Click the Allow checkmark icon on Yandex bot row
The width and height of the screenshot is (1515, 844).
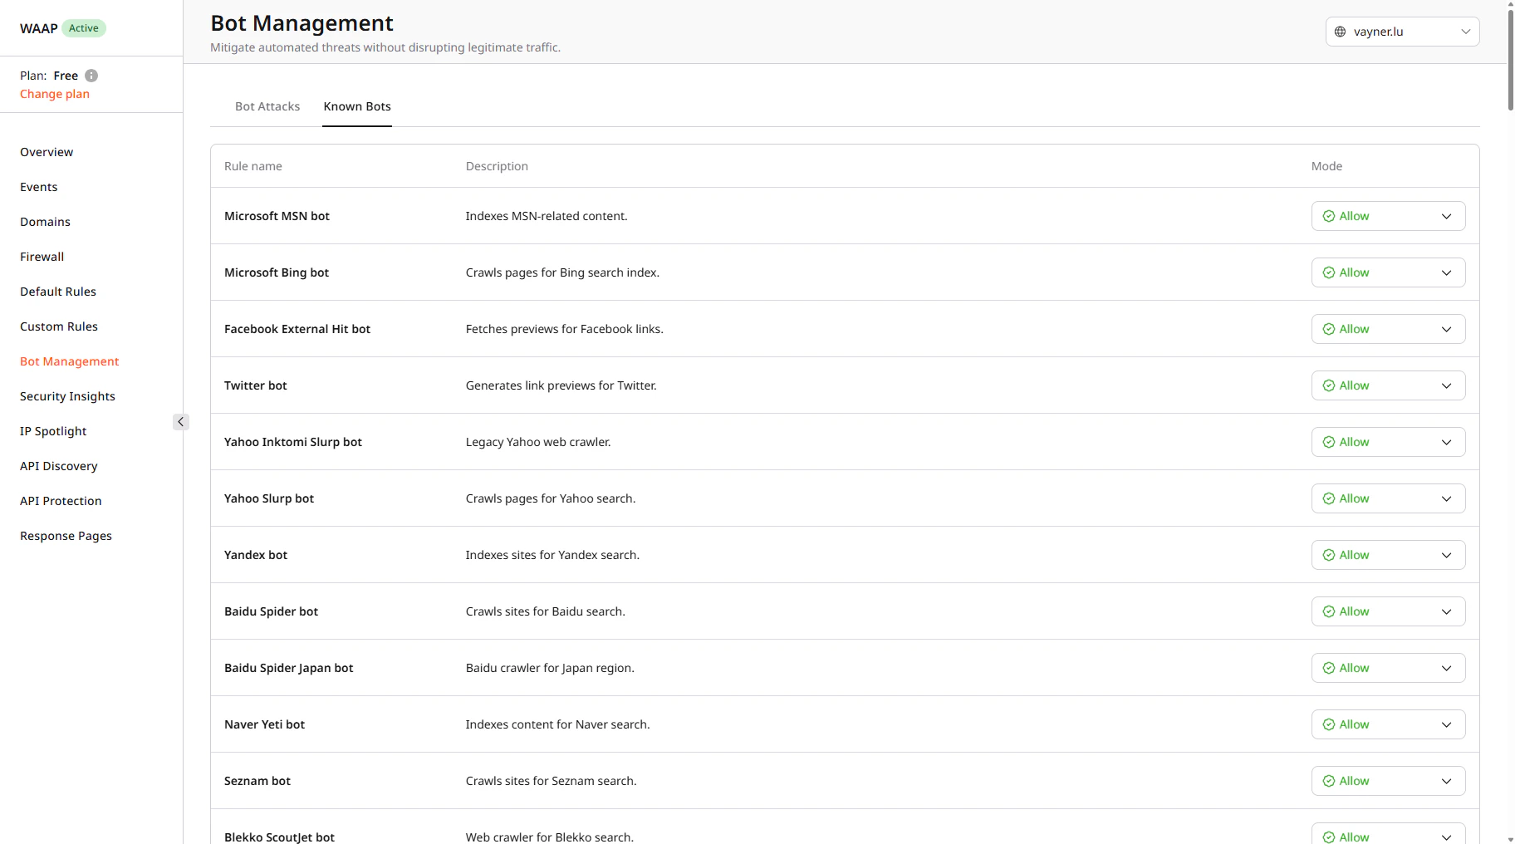pyautogui.click(x=1328, y=555)
